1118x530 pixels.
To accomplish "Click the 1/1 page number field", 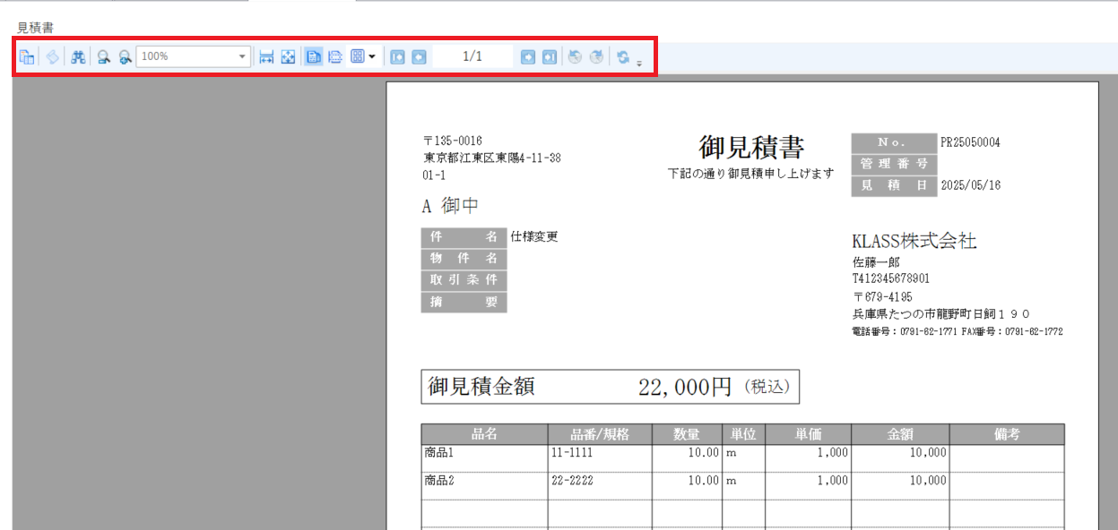I will click(472, 56).
